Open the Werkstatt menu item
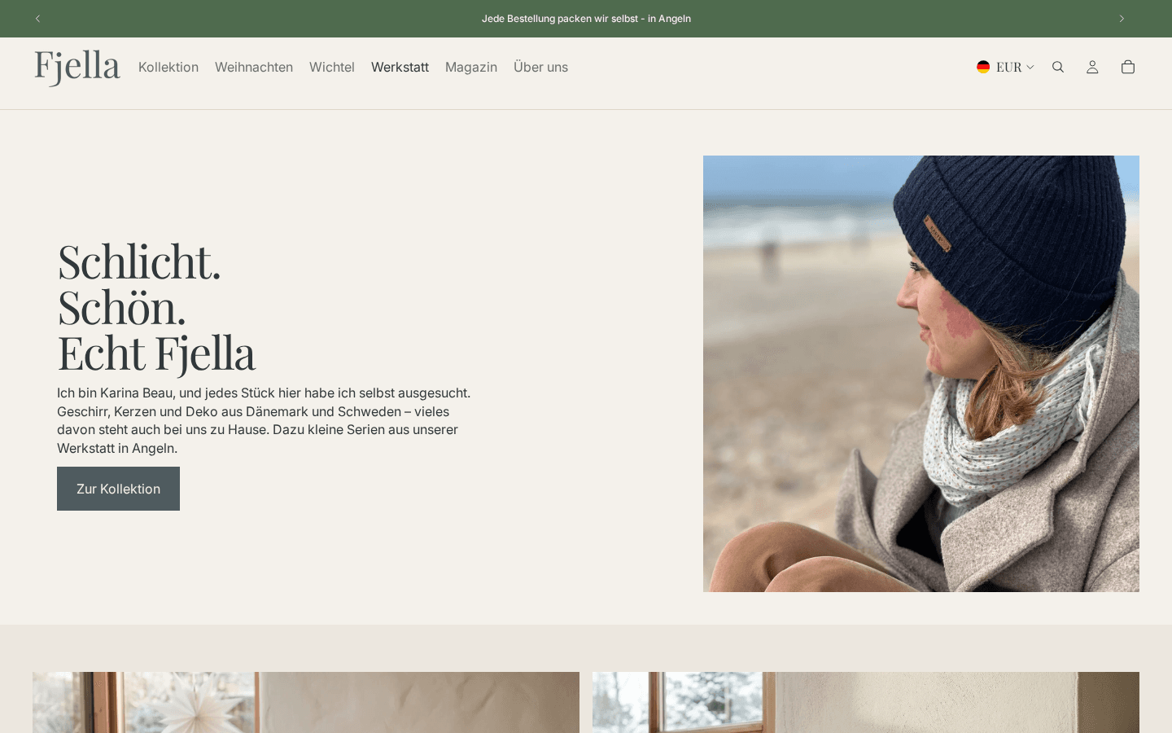 (400, 67)
